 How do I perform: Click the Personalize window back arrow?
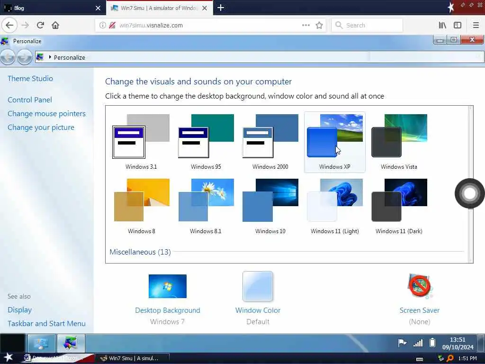click(x=8, y=57)
